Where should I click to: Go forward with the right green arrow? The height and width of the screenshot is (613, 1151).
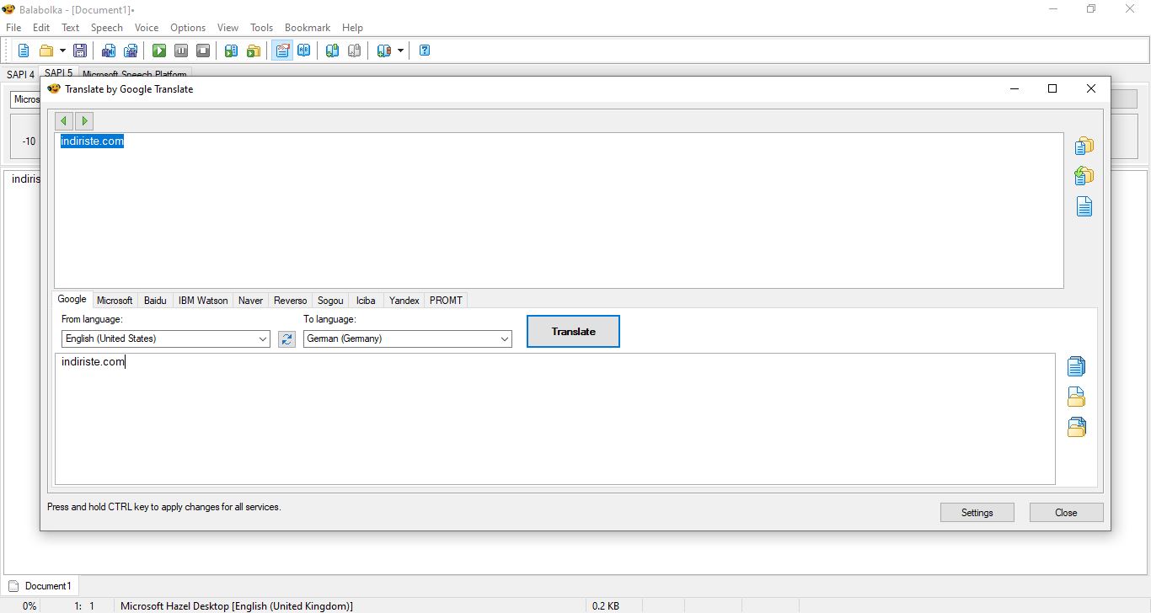(83, 121)
